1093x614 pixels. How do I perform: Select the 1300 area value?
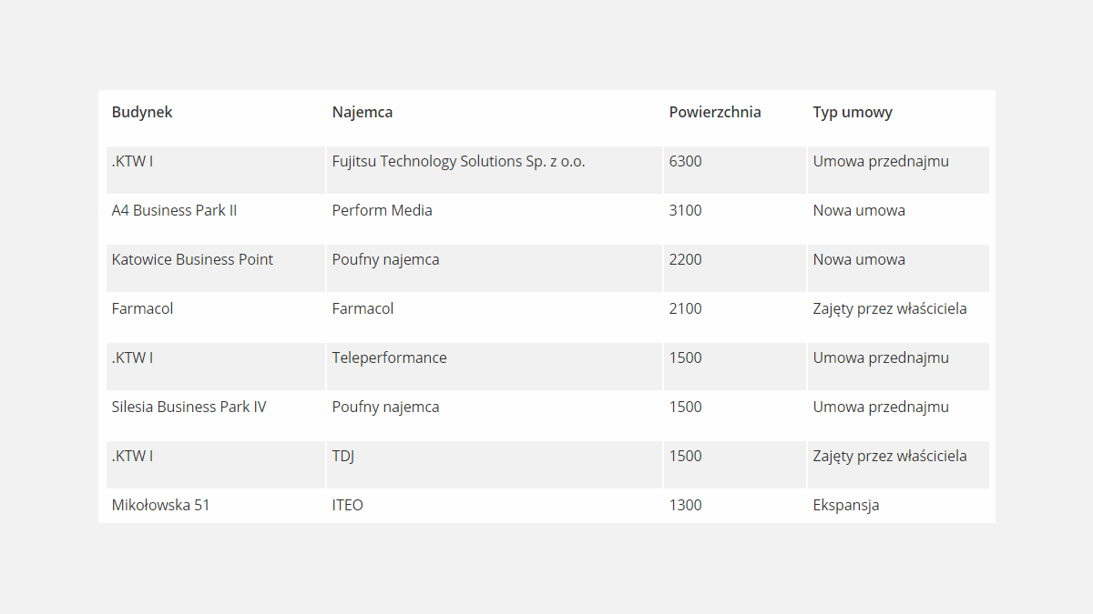tap(685, 506)
